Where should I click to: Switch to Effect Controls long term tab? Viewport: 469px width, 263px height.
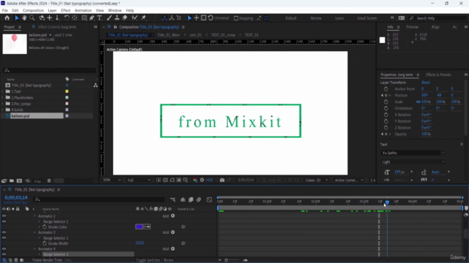[57, 27]
